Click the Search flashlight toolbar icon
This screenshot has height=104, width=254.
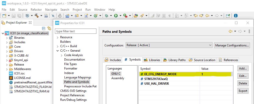(142, 16)
